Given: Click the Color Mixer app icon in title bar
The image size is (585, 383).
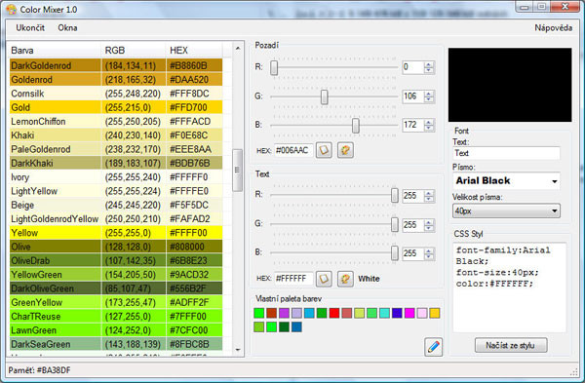Looking at the screenshot, I should click(11, 10).
